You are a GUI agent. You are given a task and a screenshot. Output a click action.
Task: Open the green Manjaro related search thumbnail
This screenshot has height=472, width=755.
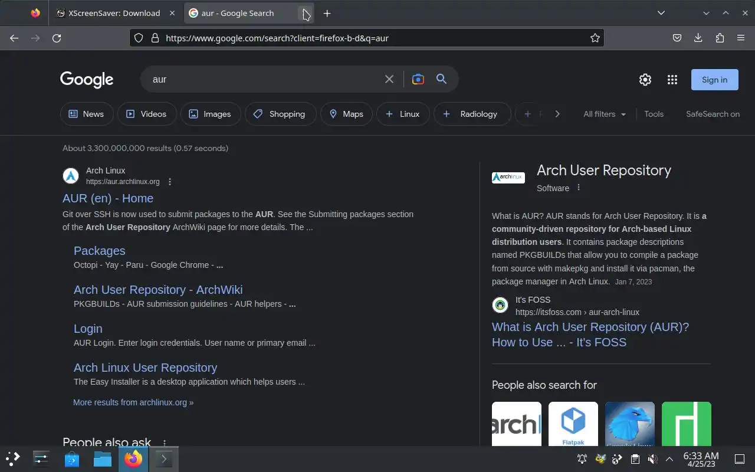point(687,424)
